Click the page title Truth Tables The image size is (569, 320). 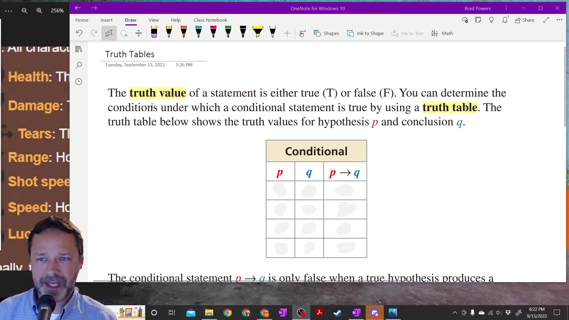pos(130,54)
